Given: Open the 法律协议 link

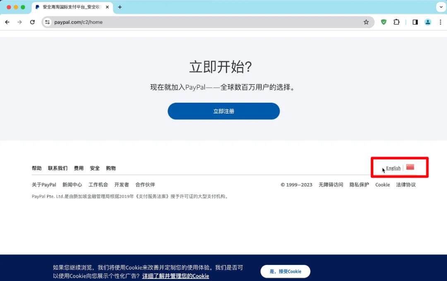Looking at the screenshot, I should (406, 185).
